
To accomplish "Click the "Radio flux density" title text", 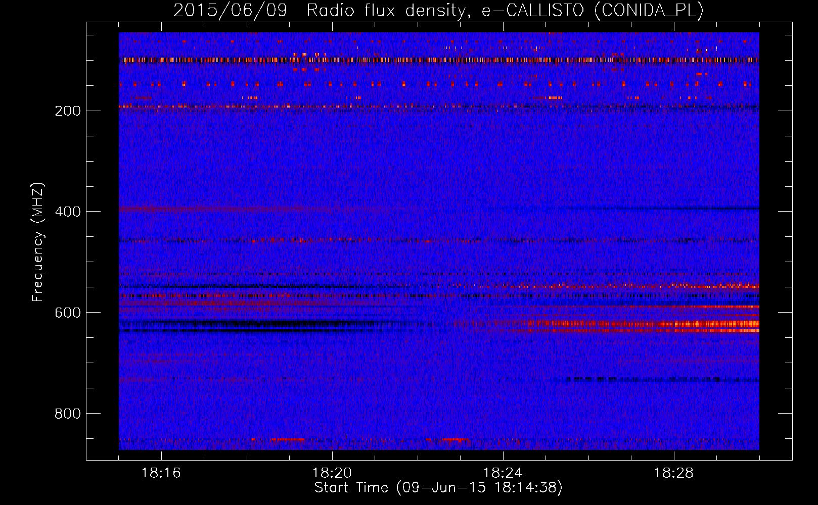I will 385,10.
